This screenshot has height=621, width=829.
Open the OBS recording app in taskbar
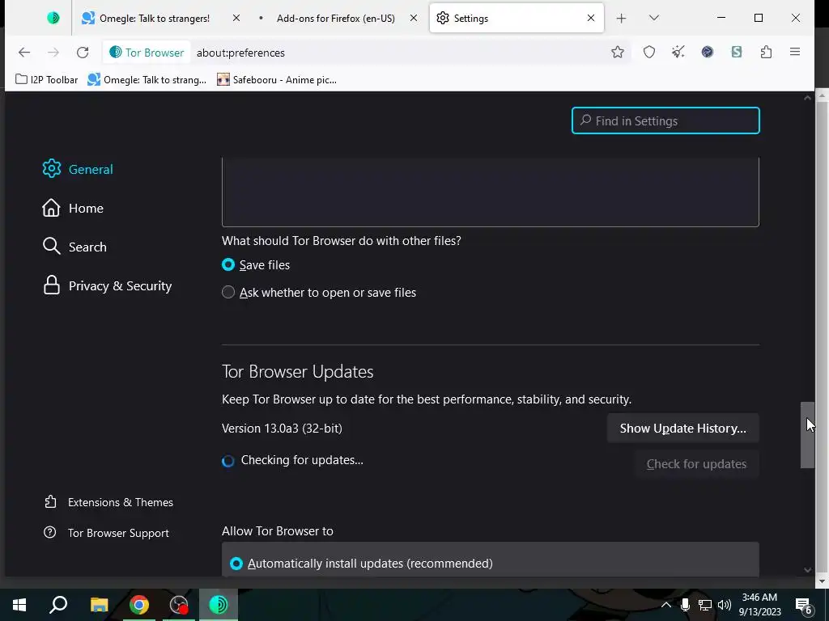(x=179, y=605)
